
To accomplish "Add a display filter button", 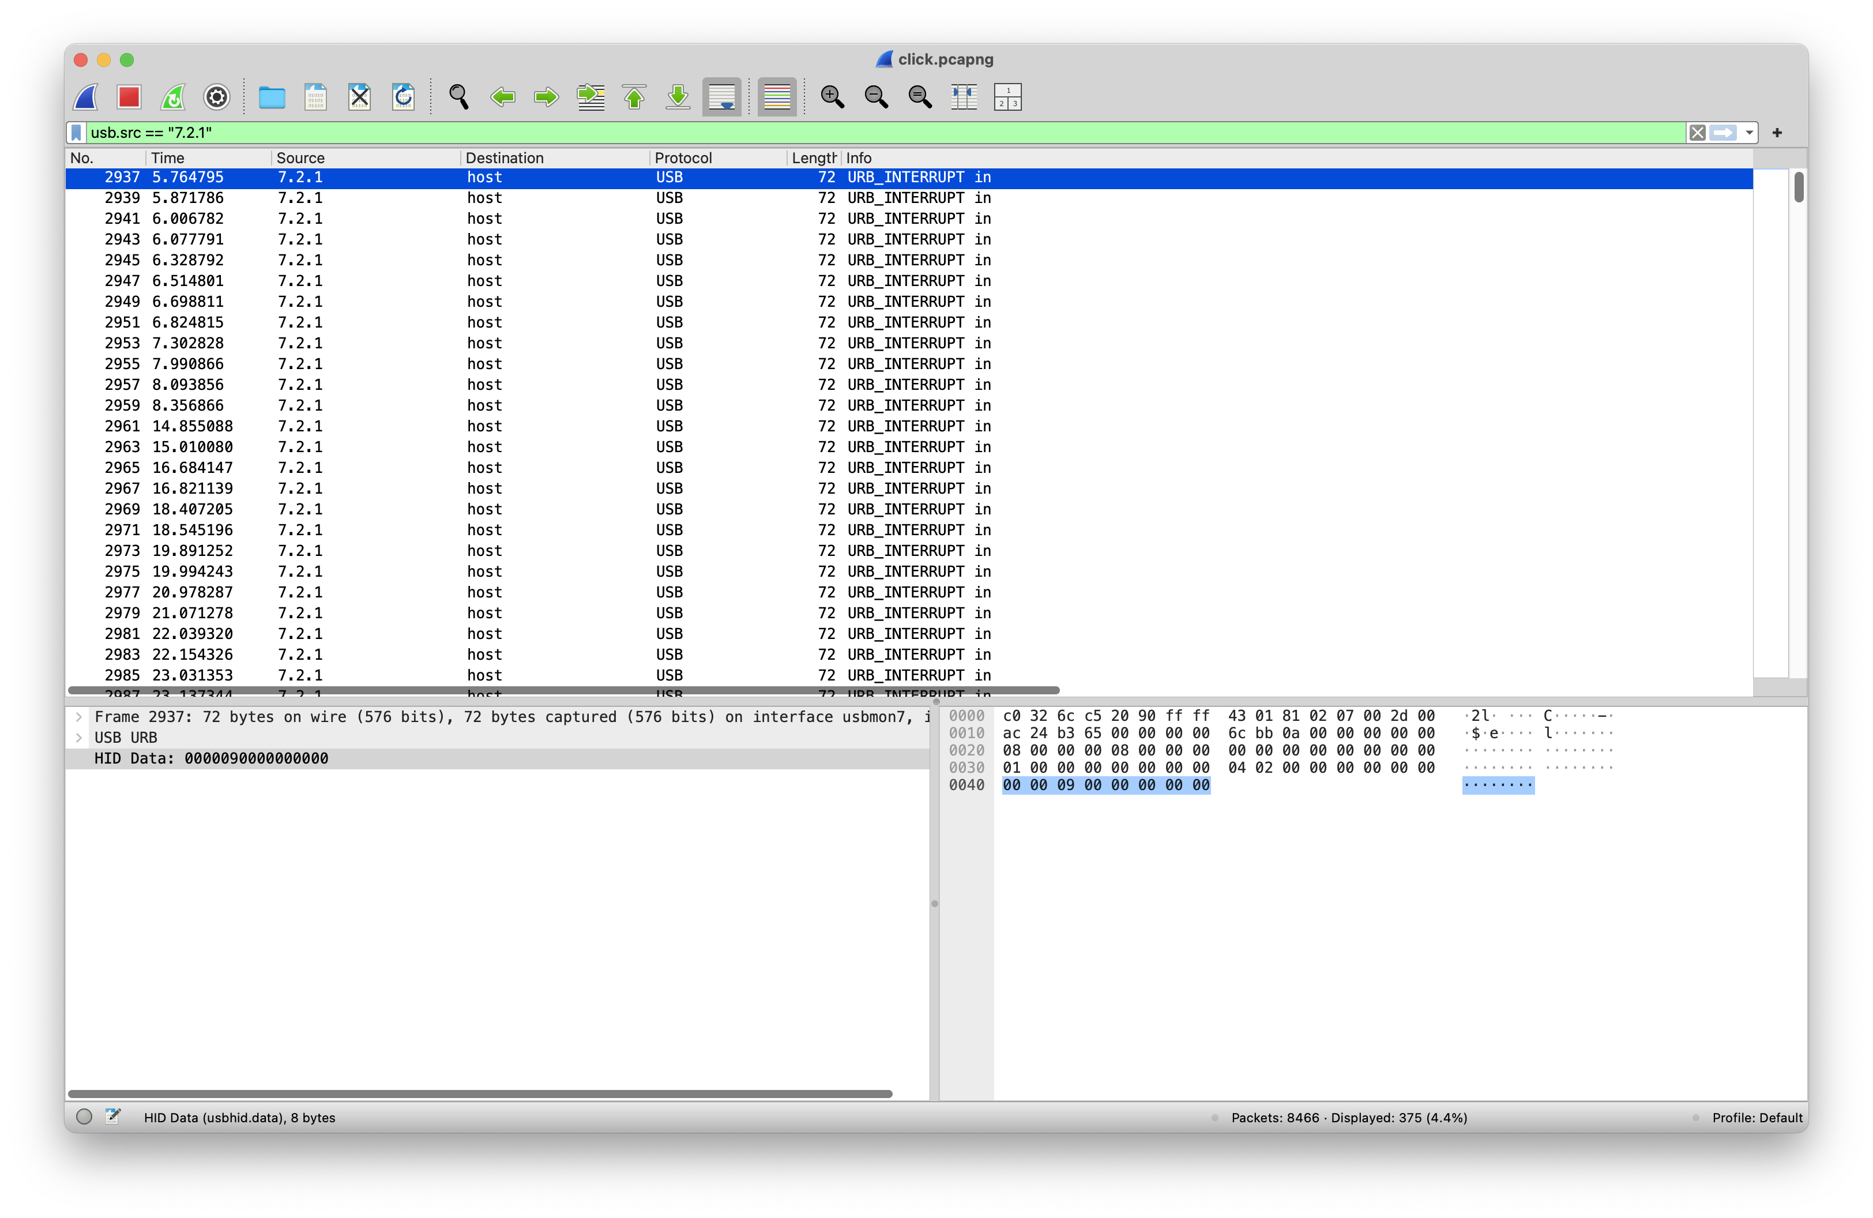I will tap(1777, 132).
